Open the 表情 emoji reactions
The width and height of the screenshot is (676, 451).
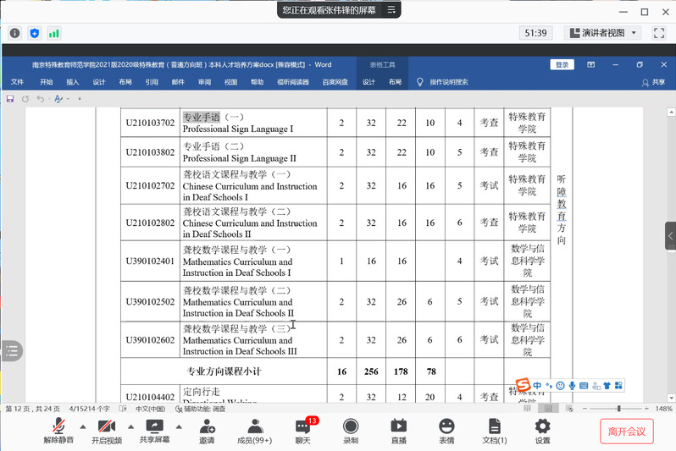[446, 430]
